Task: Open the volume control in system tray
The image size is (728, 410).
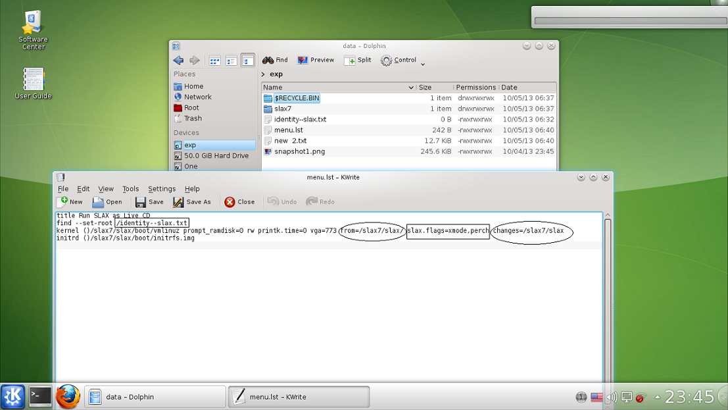Action: tap(612, 397)
